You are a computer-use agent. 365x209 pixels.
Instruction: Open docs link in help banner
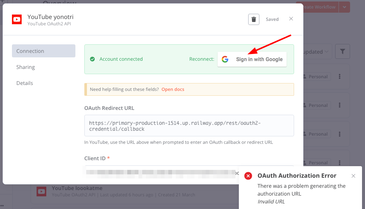click(173, 89)
